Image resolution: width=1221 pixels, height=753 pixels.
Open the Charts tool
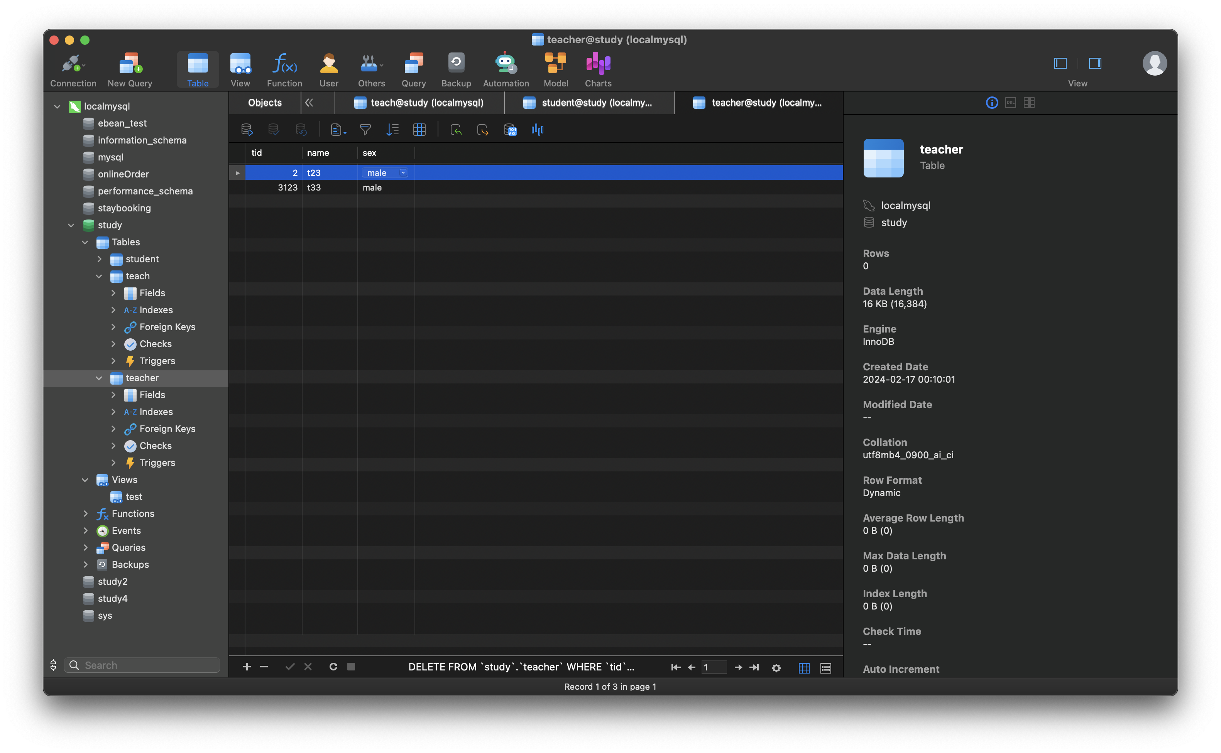[597, 70]
